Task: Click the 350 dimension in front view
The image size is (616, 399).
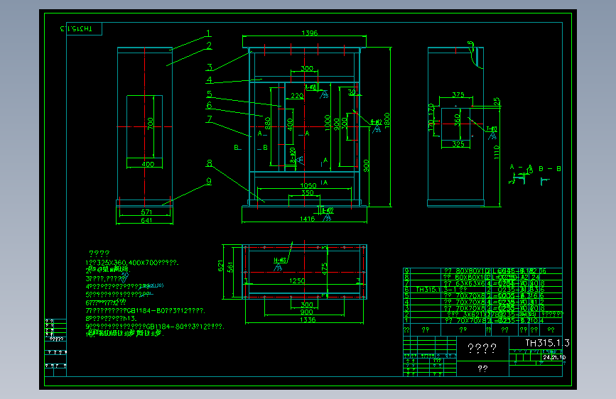Action: [307, 192]
